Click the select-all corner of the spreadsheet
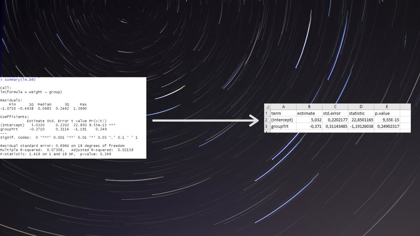The image size is (420, 236). click(x=267, y=107)
